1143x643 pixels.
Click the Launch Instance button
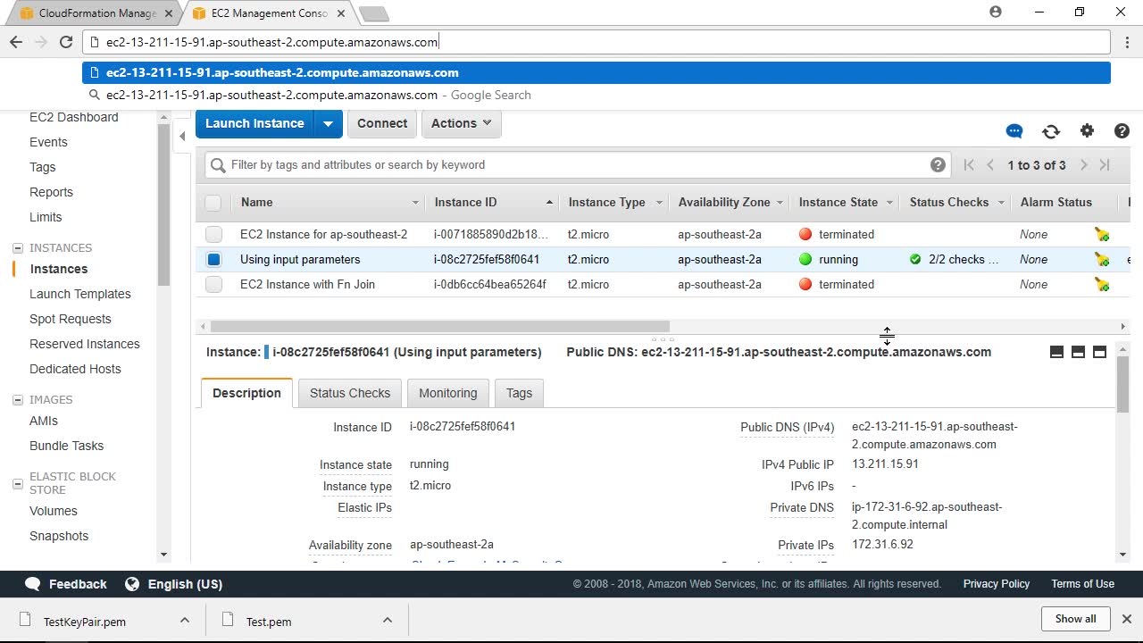pyautogui.click(x=254, y=123)
